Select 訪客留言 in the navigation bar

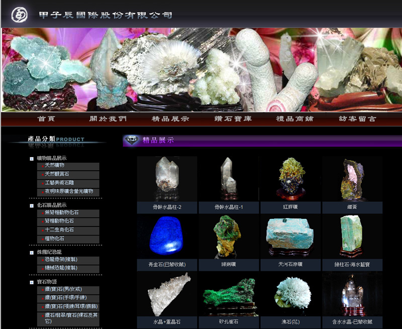[x=357, y=119]
